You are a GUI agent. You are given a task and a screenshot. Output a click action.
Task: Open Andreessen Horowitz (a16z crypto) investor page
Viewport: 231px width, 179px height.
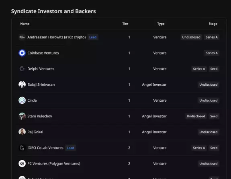pos(57,37)
